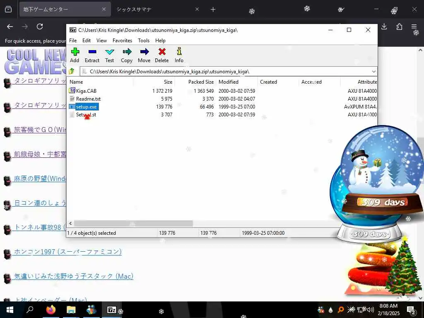The image size is (424, 318).
Task: Open the 旅客機でGO link
Action: 40,130
